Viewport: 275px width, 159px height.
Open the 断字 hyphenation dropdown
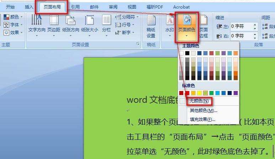click(125, 33)
